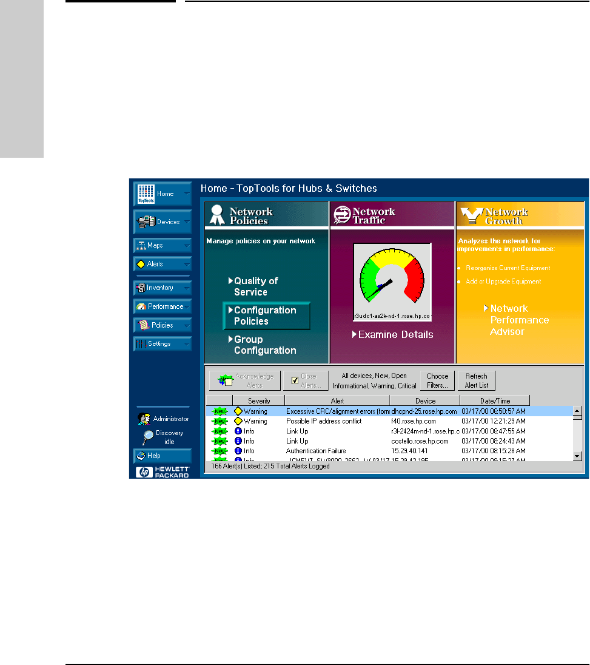
Task: Click the Network Policies ribbon icon
Action: [218, 215]
